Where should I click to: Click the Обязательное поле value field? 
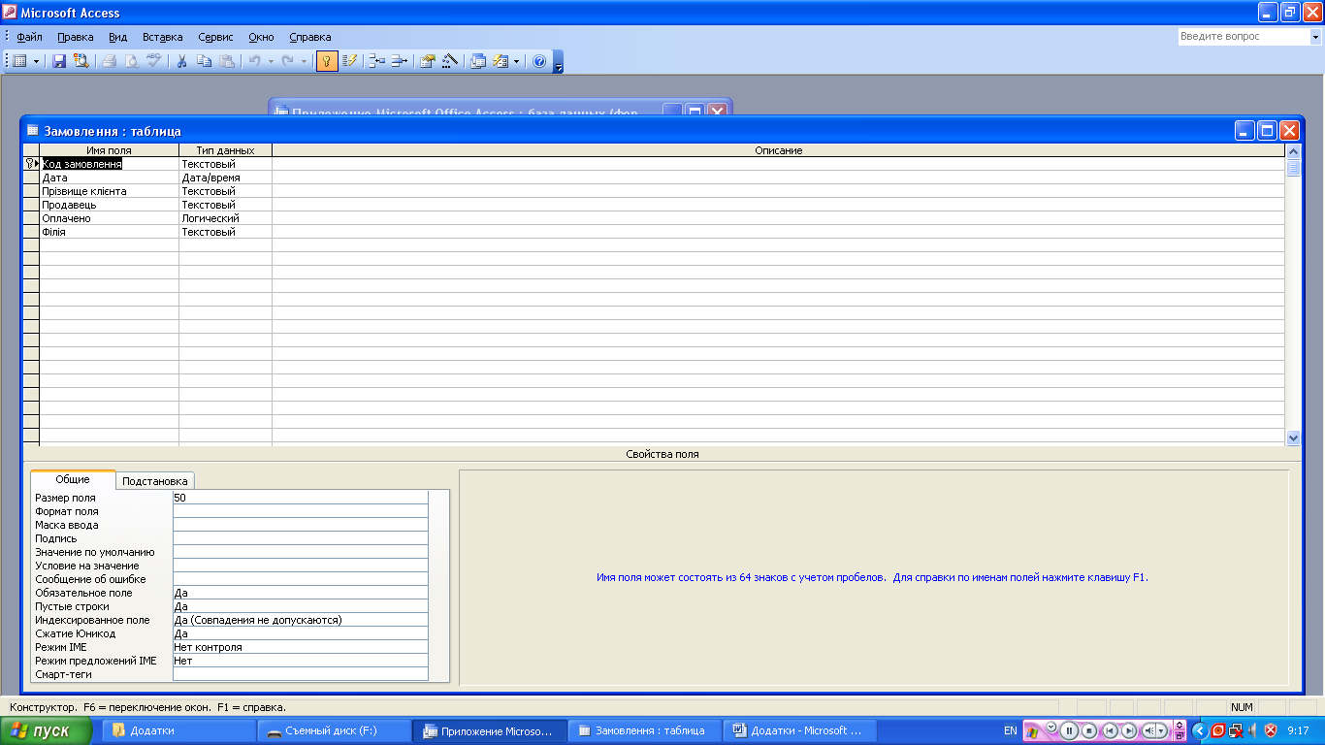point(300,593)
